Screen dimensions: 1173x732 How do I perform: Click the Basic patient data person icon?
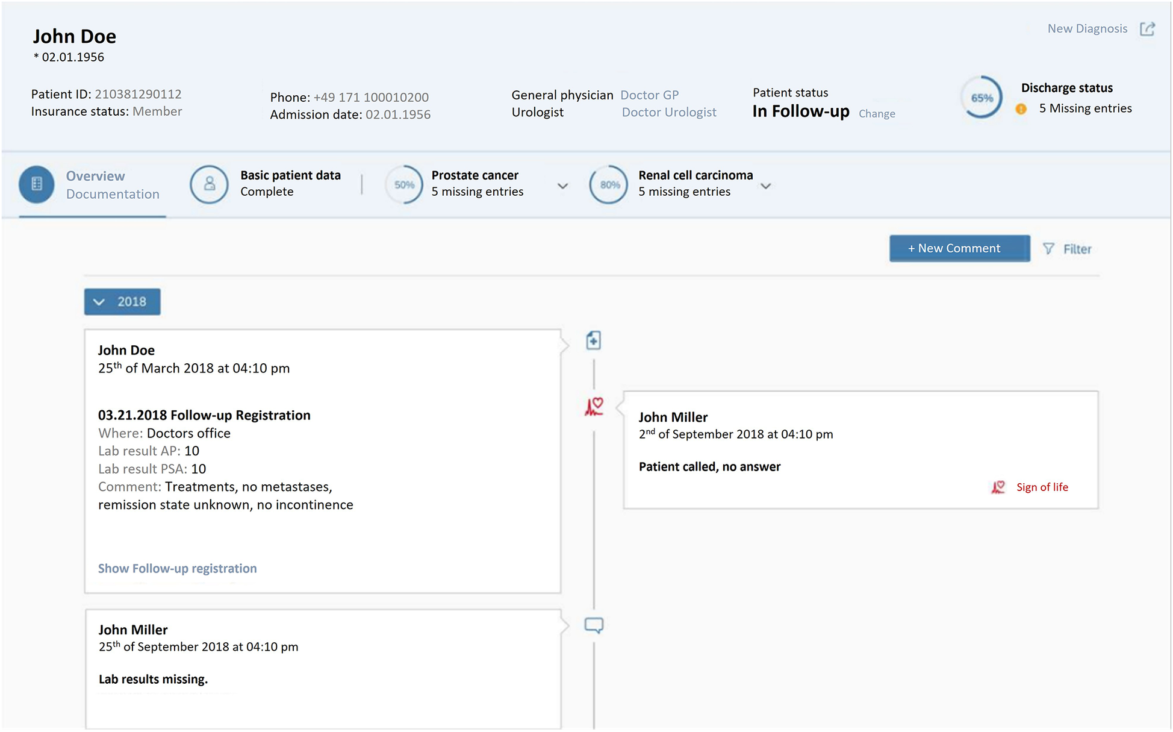coord(209,184)
